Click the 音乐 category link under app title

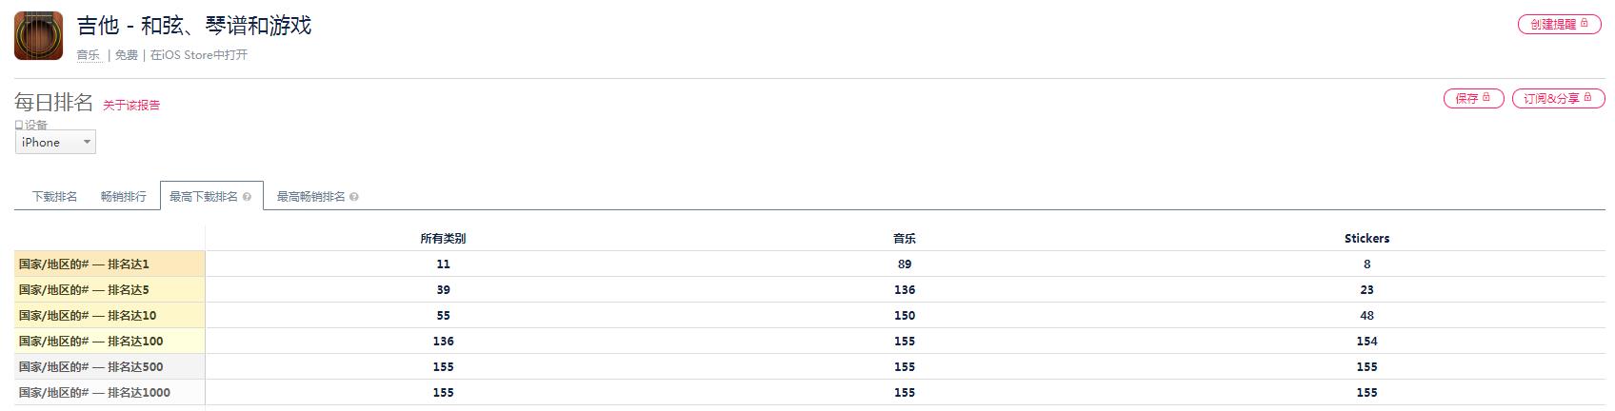(89, 55)
